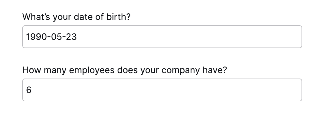Screen dimensions: 320x114
Task: Click the employees count input field
Action: point(162,90)
